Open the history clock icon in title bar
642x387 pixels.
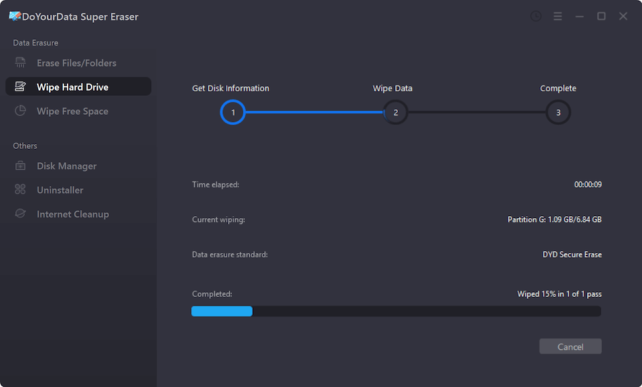536,16
